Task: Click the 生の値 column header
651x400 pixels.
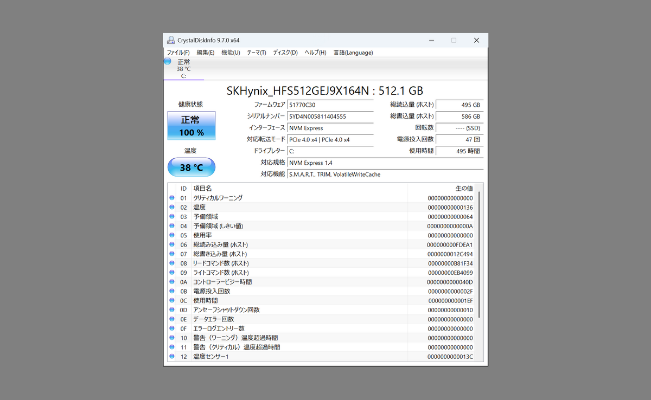Action: tap(441, 188)
